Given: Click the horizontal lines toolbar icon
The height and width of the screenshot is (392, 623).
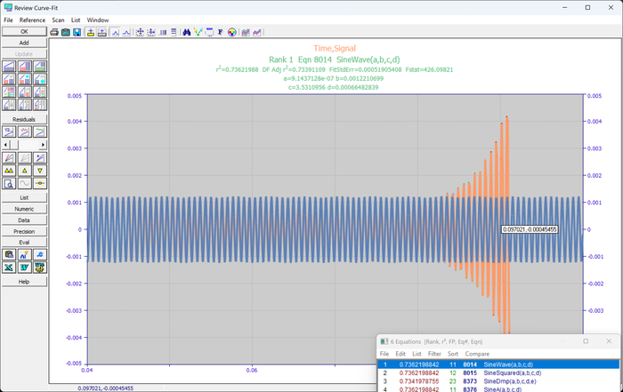Looking at the screenshot, I should click(x=174, y=32).
